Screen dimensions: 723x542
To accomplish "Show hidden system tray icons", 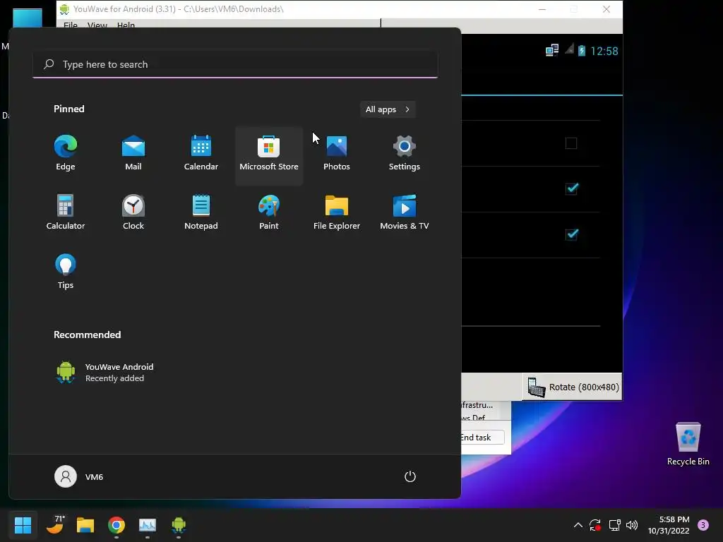I will (578, 525).
